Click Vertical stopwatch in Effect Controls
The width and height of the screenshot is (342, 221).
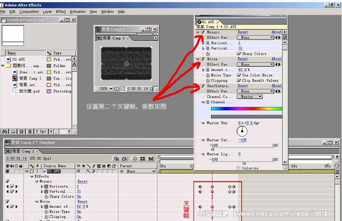coord(208,48)
